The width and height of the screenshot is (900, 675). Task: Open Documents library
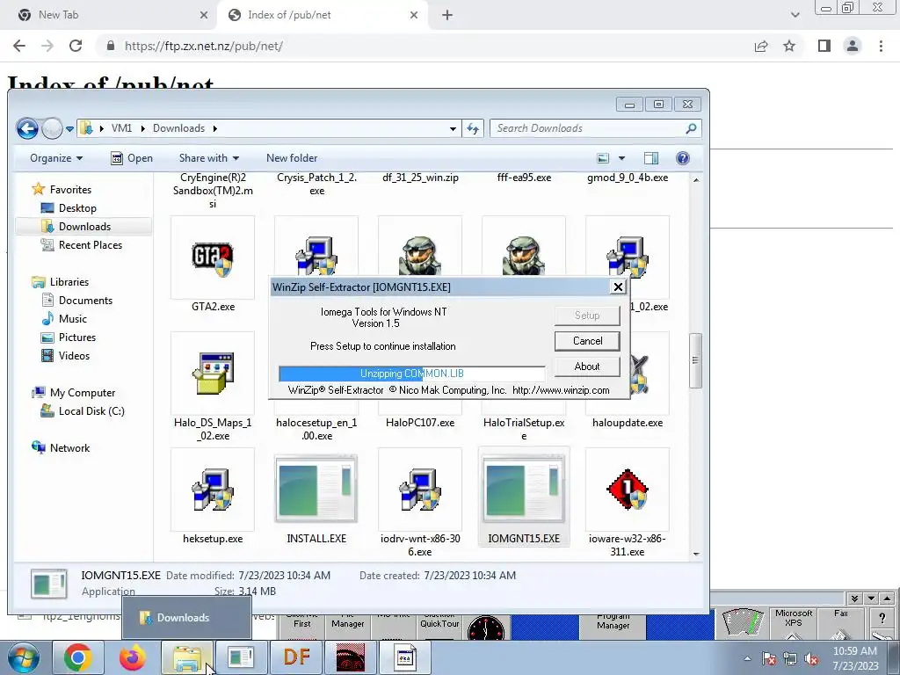click(85, 301)
